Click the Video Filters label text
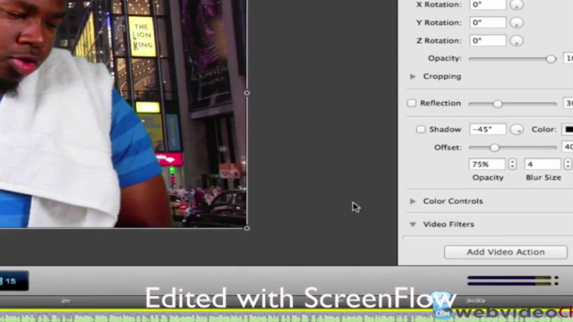Viewport: 573px width, 322px height. point(449,225)
